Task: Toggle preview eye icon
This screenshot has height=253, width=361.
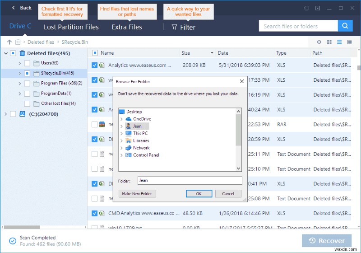Action: tap(319, 42)
